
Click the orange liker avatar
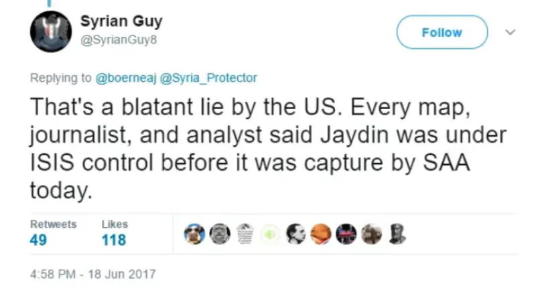[x=321, y=234]
